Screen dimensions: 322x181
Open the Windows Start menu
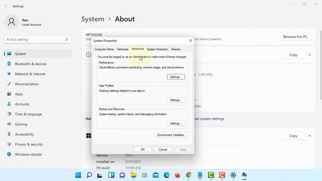coord(78,175)
